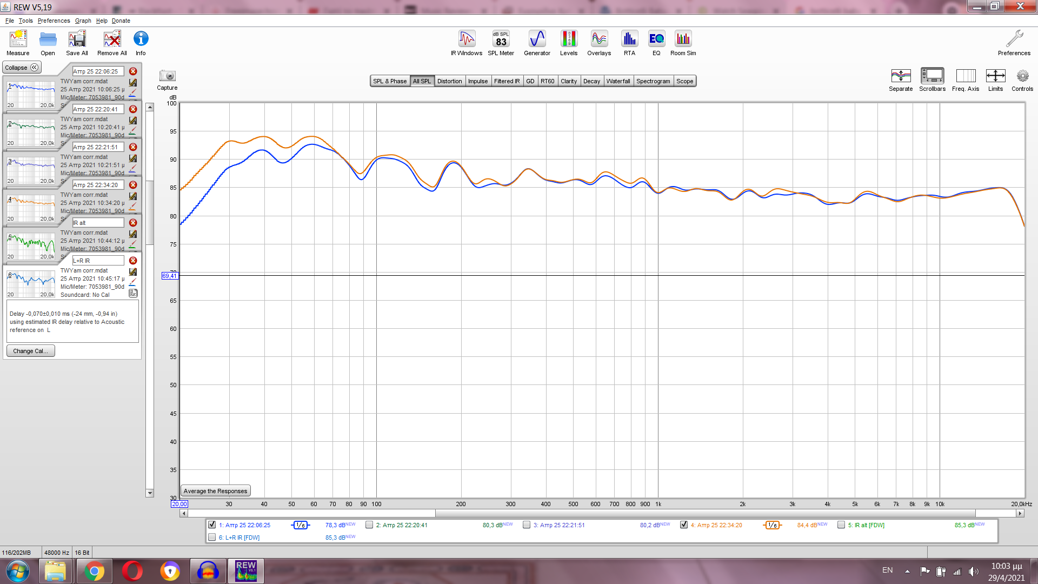Screen dimensions: 1038x584
Task: Open the Graph menu
Action: (83, 21)
